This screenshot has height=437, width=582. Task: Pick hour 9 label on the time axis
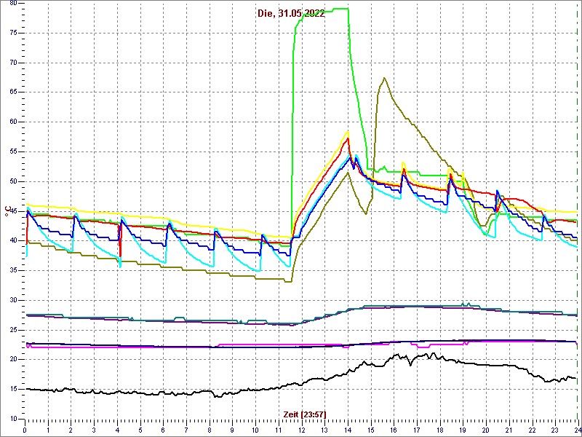[x=232, y=430]
